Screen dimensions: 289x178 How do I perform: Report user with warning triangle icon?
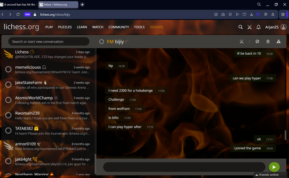[x=279, y=41]
